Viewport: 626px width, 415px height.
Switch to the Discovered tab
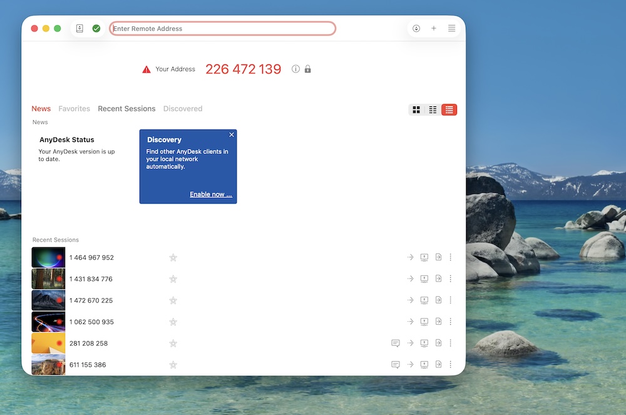(183, 108)
